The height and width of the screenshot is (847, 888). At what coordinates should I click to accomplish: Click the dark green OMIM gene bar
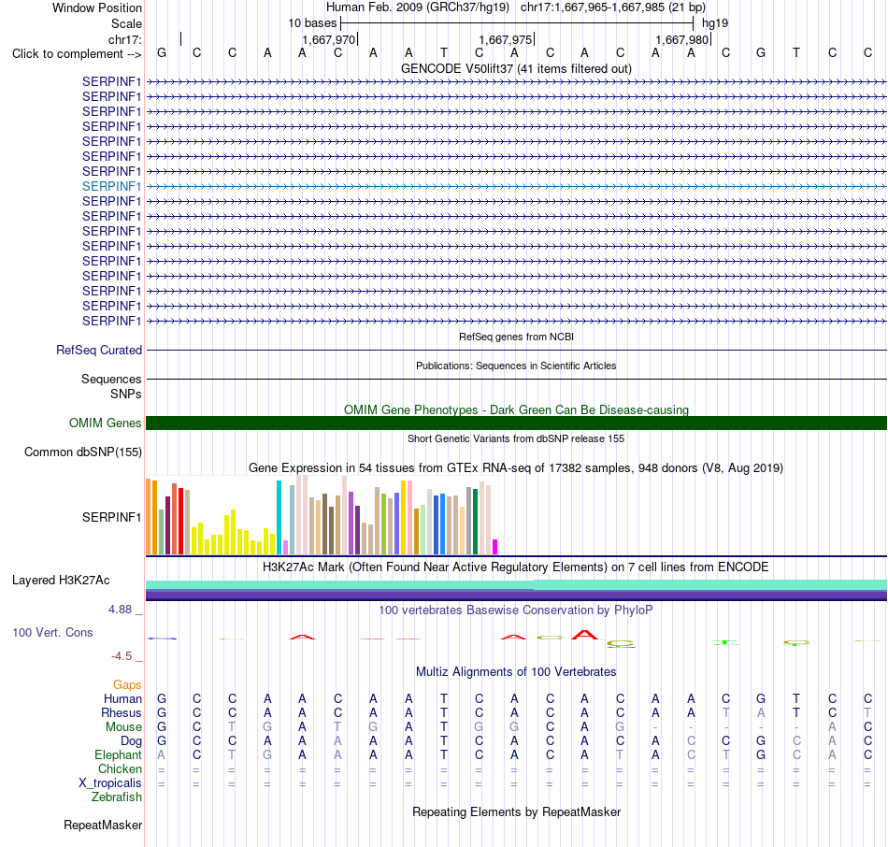tap(516, 423)
